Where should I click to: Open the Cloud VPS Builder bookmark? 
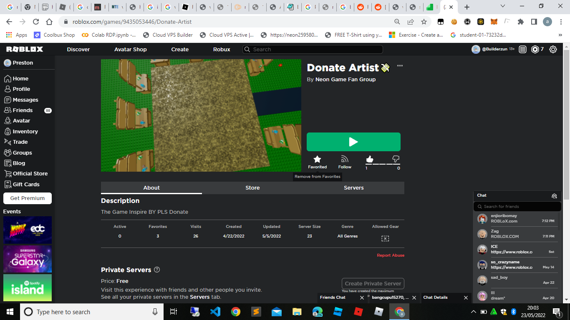(x=168, y=35)
